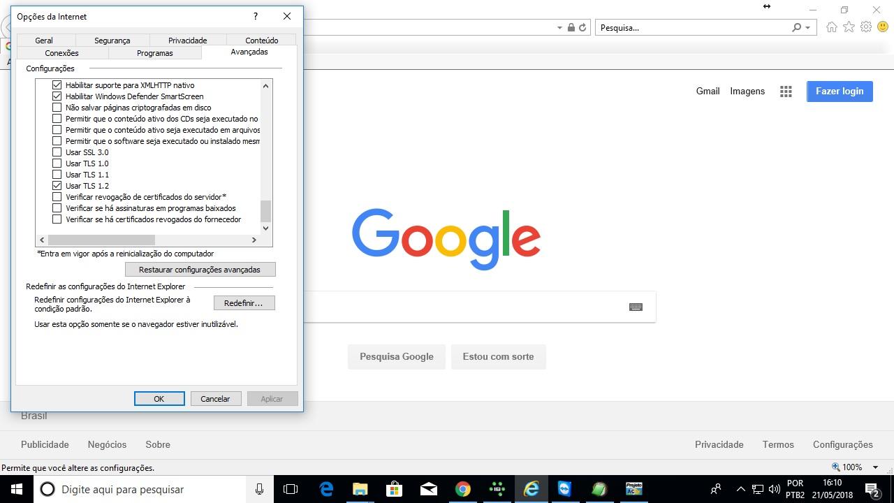
Task: Launch Microsoft Edge from the taskbar
Action: point(326,489)
